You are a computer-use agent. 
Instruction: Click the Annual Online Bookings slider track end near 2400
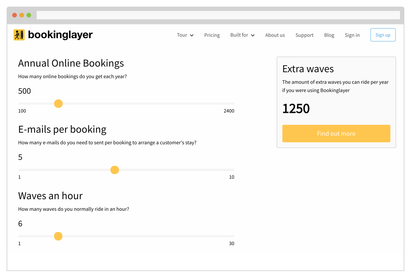click(x=232, y=104)
